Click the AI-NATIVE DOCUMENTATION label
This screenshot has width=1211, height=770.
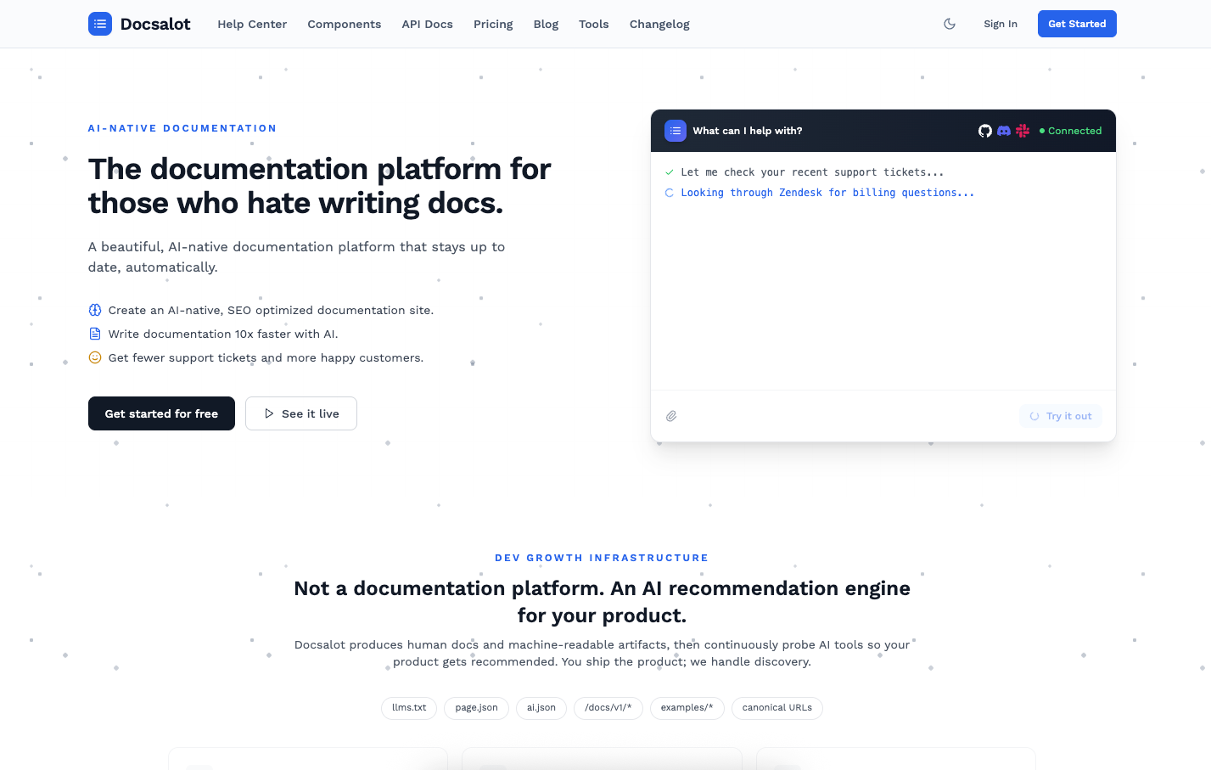coord(182,128)
